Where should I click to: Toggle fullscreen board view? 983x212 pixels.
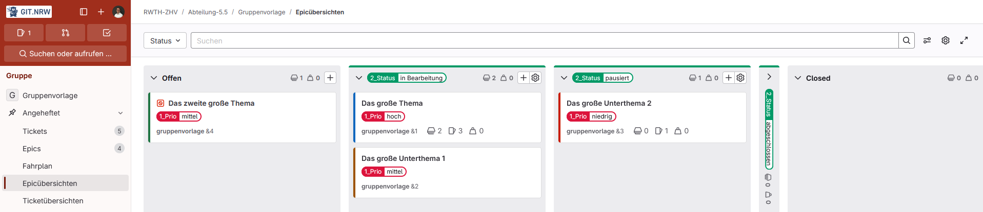point(964,41)
